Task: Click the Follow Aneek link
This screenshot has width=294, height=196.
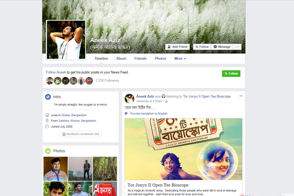Action: [x=56, y=72]
